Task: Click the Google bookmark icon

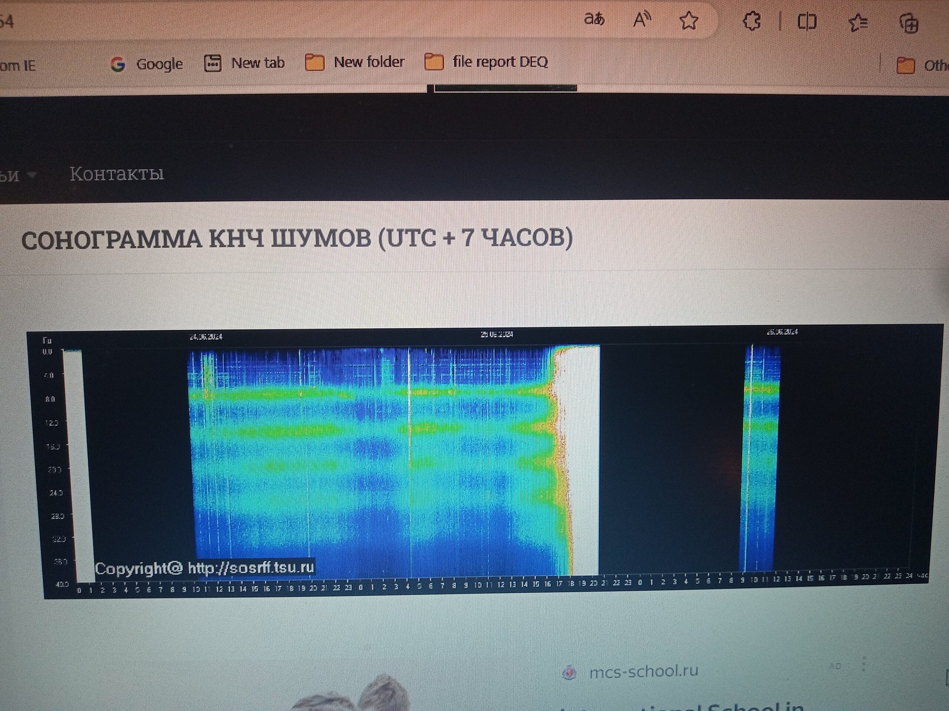Action: point(118,64)
